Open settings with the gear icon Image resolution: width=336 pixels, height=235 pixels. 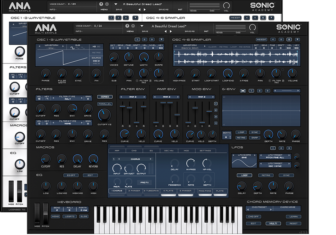click(133, 26)
